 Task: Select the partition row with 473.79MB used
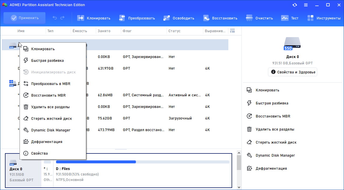pyautogui.click(x=115, y=130)
